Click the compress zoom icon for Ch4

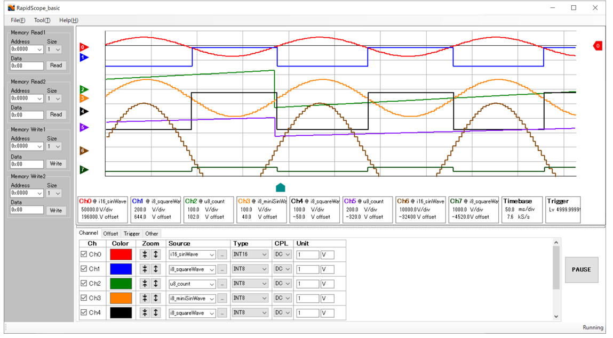pyautogui.click(x=145, y=313)
